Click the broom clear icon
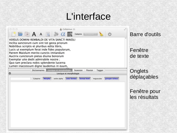Screen dimensions: 177x133 point(102,34)
